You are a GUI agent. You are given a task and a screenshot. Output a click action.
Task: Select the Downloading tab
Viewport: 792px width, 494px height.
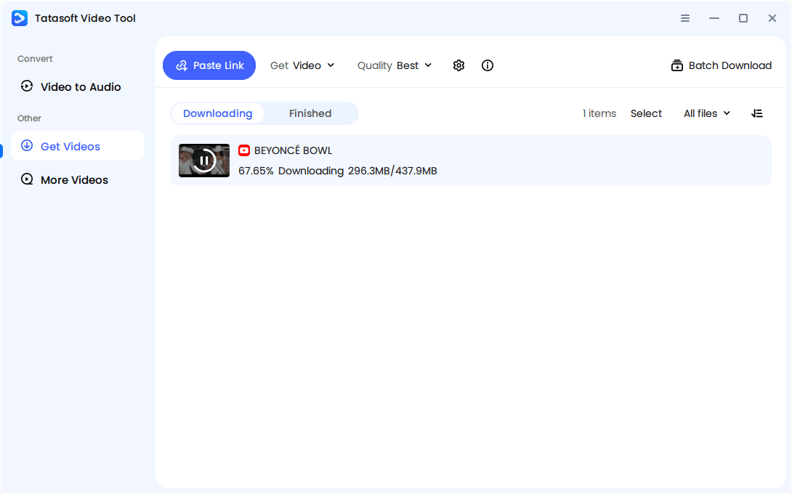tap(217, 113)
